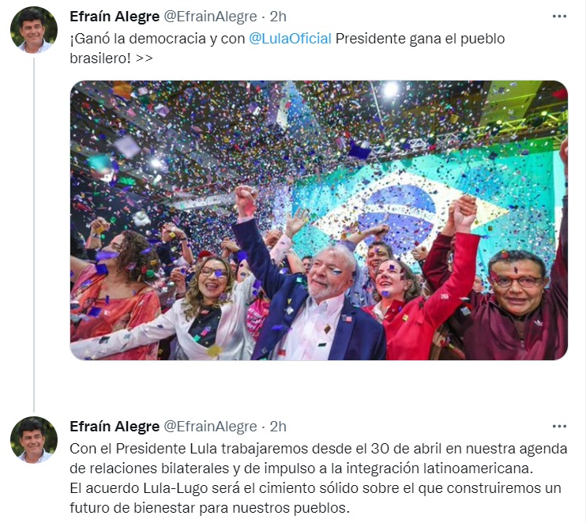The image size is (586, 523).
Task: Click the Efraín Alegre name in first tweet
Action: coord(115,17)
